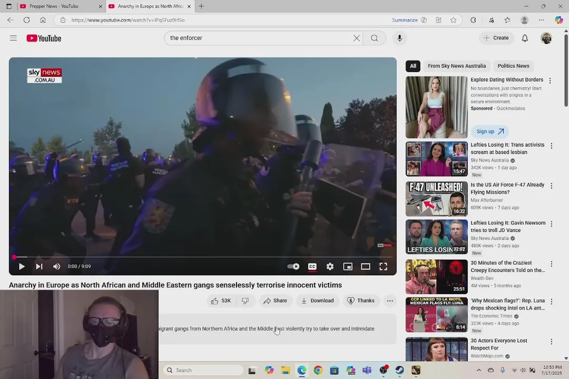Open File Explorer from taskbar
569x379 pixels.
tap(286, 370)
